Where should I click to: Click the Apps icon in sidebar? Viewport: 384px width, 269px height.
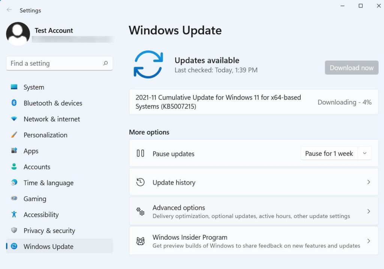coord(14,151)
